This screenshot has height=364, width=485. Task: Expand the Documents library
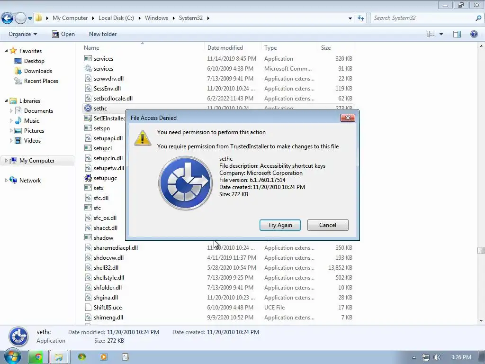click(x=11, y=110)
